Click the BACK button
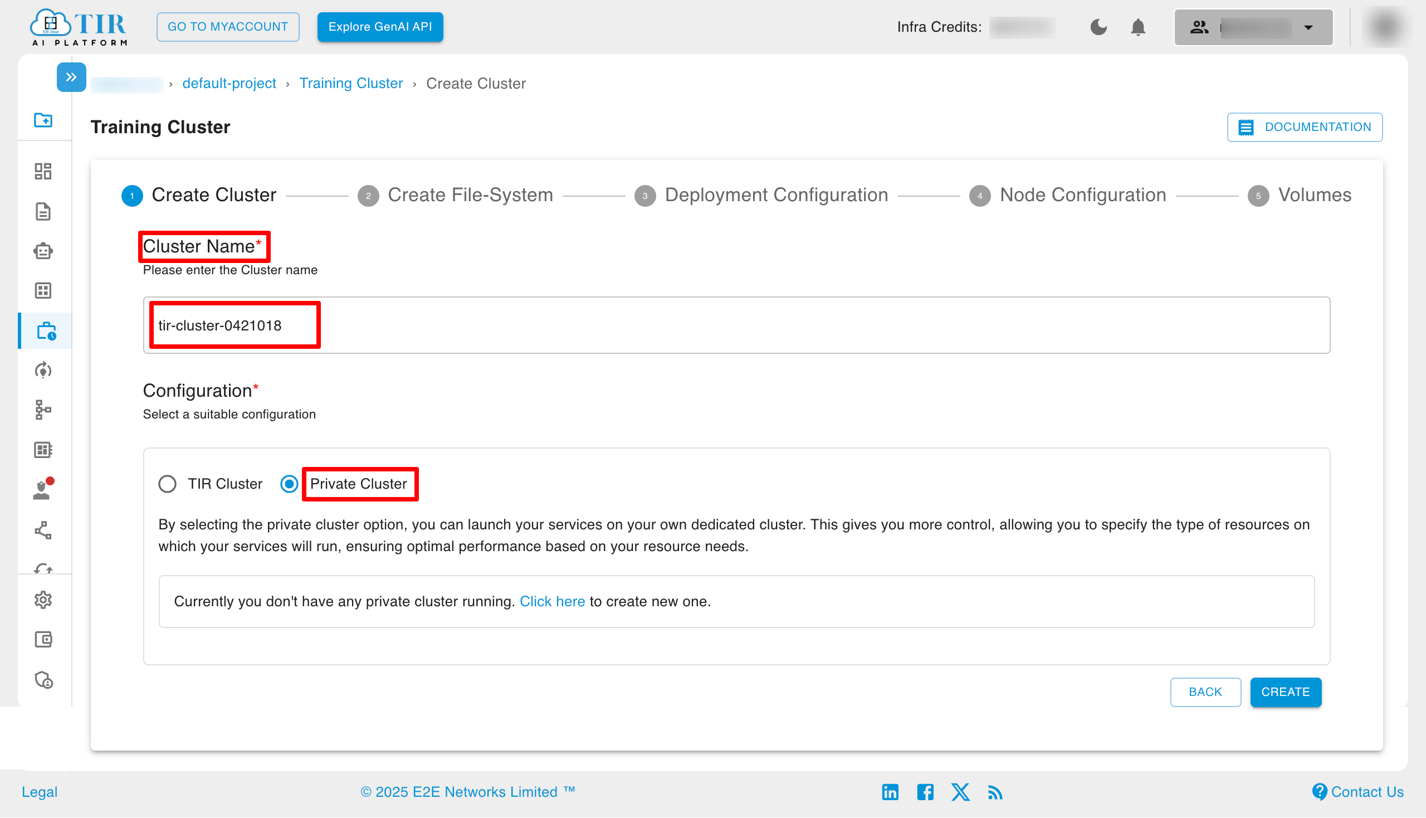The width and height of the screenshot is (1426, 818). [x=1205, y=692]
